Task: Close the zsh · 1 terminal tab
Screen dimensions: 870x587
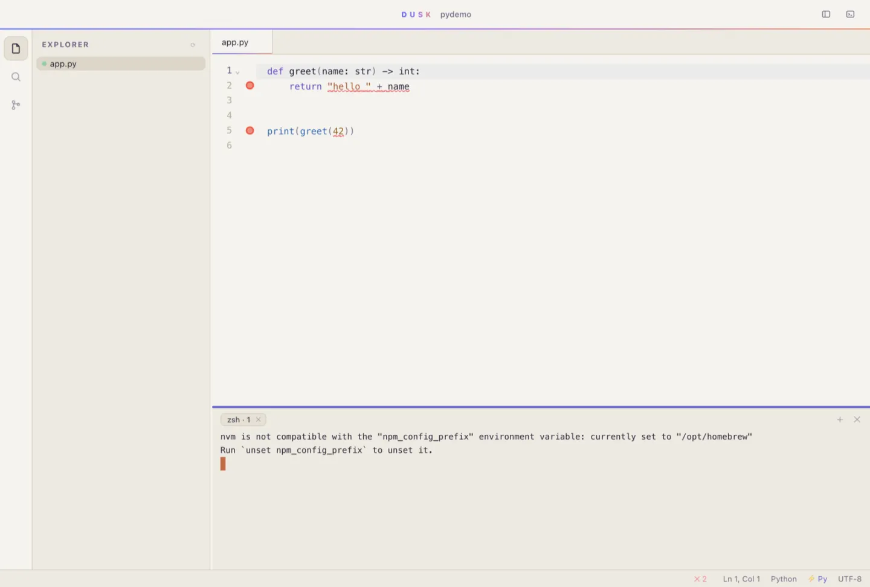Action: tap(258, 419)
